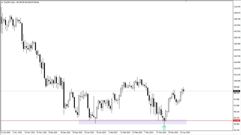Click the 110.425 price scale label

(237, 7)
